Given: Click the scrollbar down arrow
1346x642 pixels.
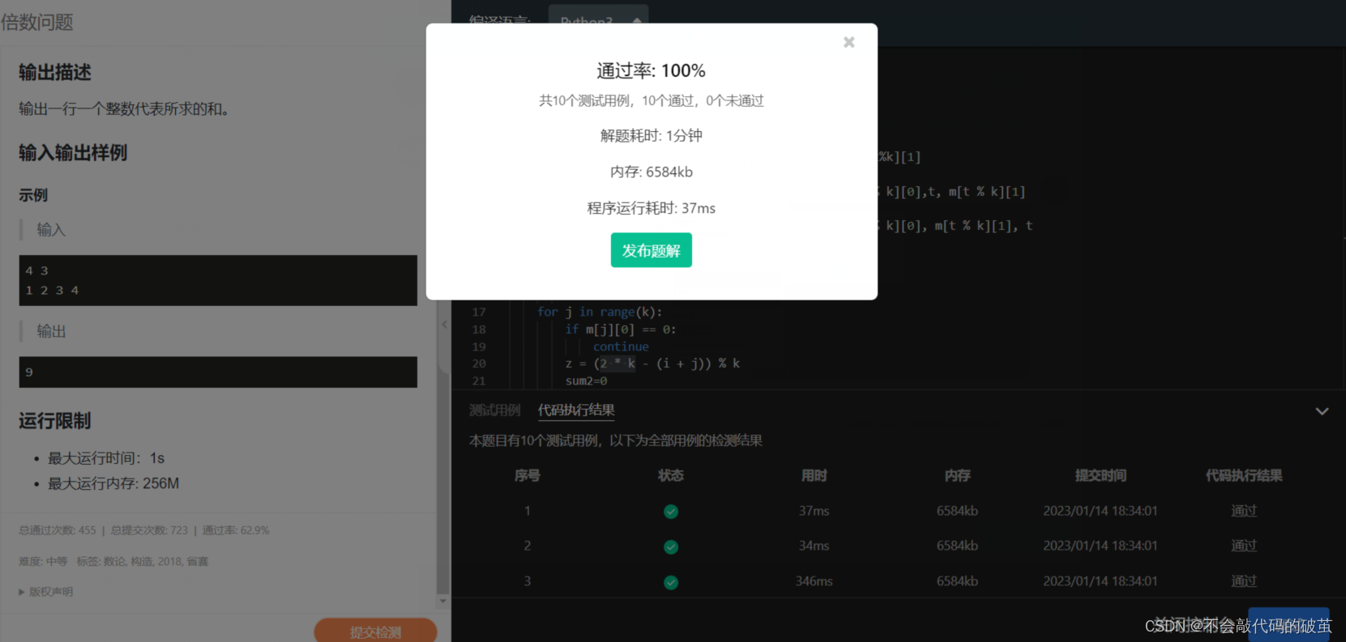Looking at the screenshot, I should [442, 602].
